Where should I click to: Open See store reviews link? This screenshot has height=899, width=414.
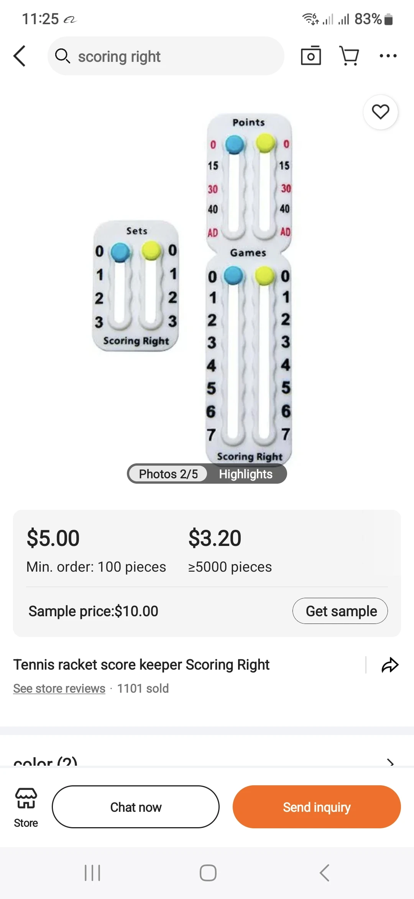pyautogui.click(x=59, y=688)
